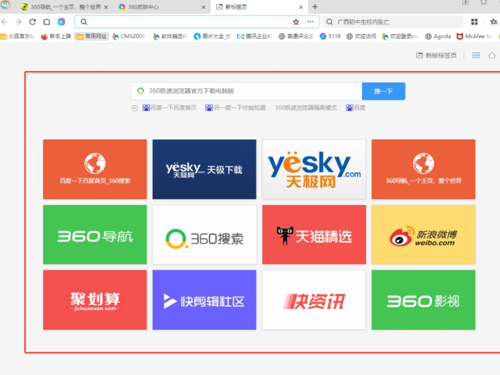Select the grid view icon
The height and width of the screenshot is (375, 500).
476,56
